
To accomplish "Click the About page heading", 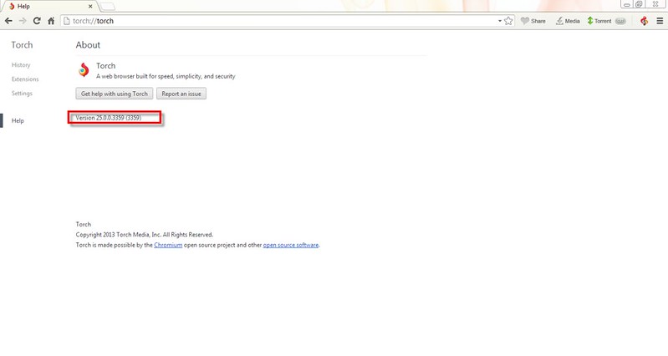I will pyautogui.click(x=88, y=45).
